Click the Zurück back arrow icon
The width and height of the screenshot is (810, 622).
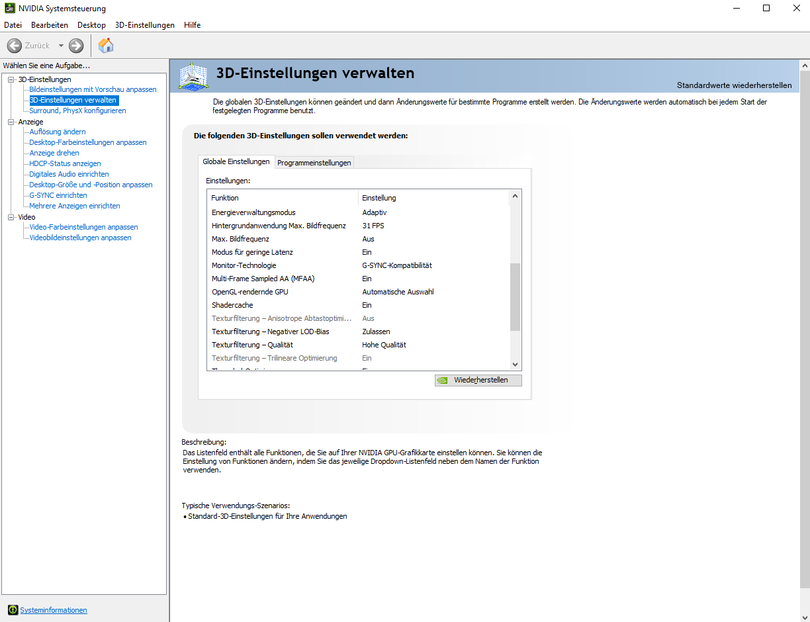pyautogui.click(x=14, y=46)
